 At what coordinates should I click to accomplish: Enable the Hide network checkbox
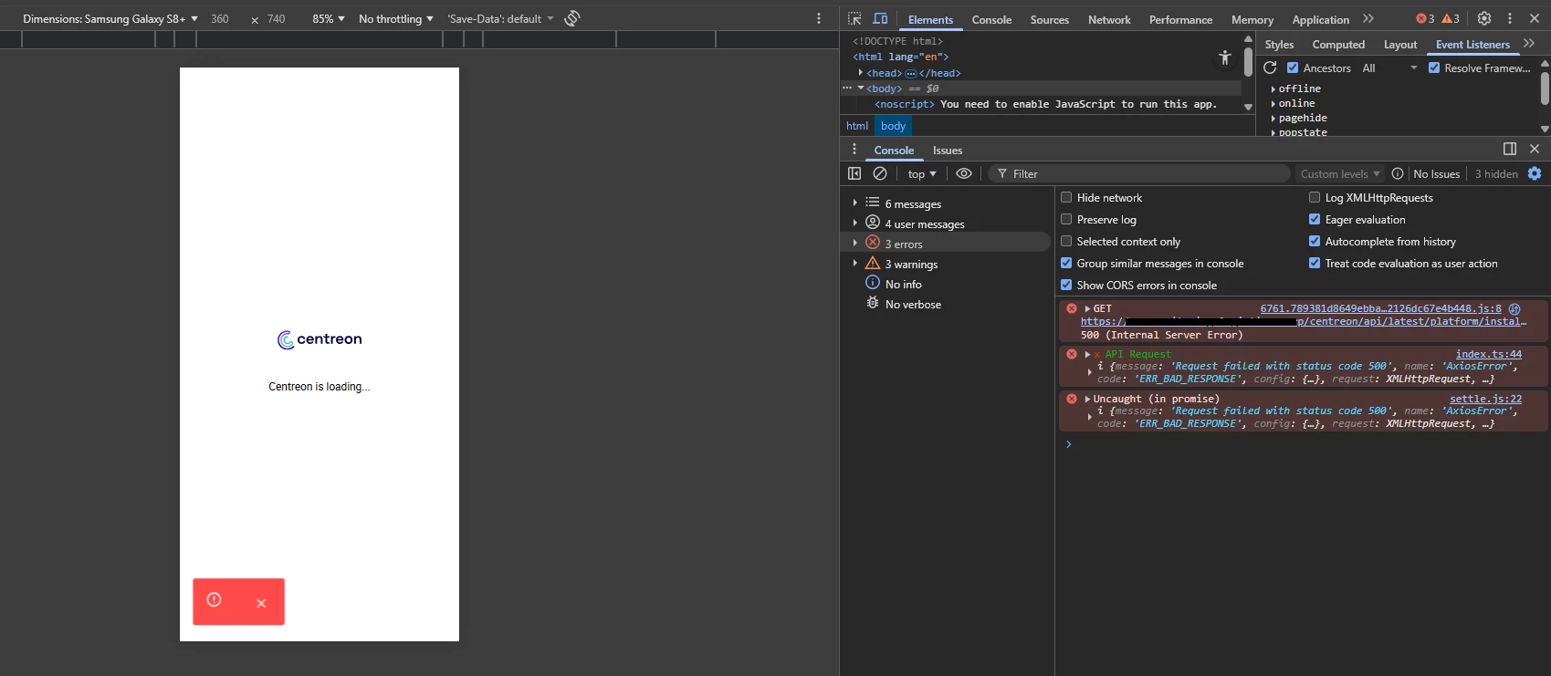click(1066, 197)
